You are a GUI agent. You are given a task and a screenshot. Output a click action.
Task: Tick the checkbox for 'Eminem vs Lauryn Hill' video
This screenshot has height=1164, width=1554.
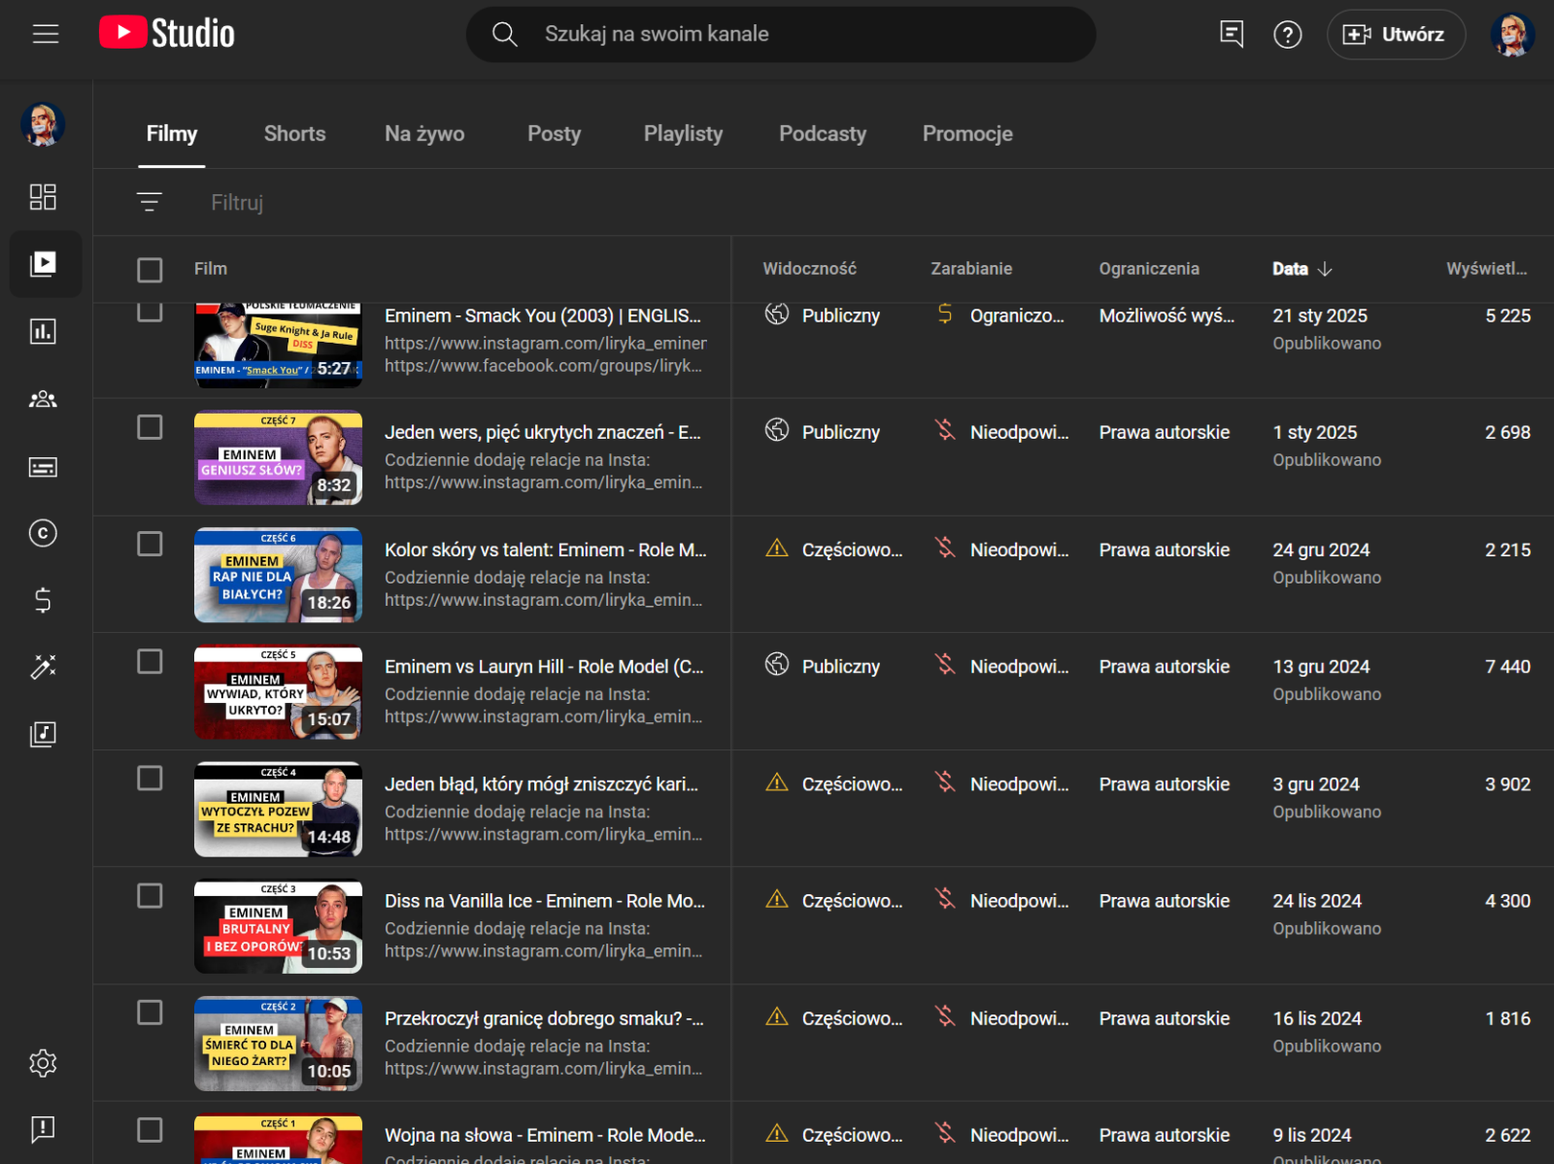[150, 662]
